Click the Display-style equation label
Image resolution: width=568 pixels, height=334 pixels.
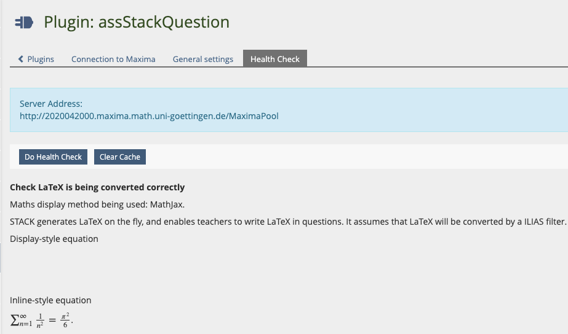[54, 239]
